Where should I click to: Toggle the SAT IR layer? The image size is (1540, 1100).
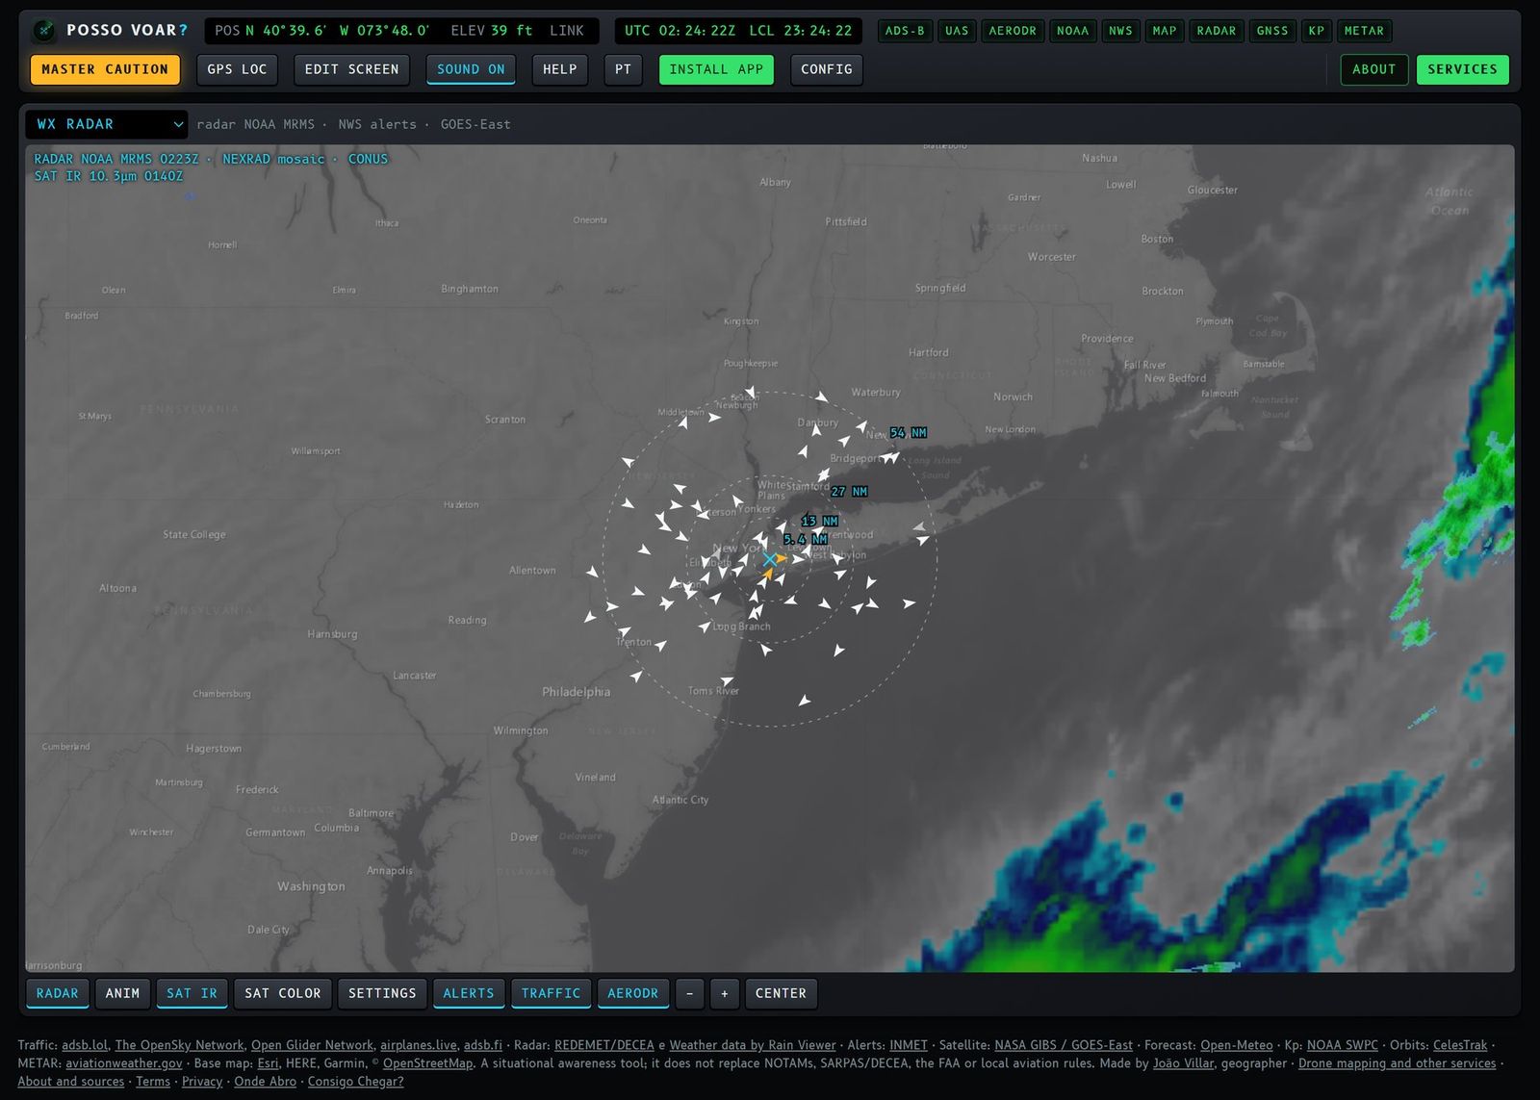pos(192,993)
